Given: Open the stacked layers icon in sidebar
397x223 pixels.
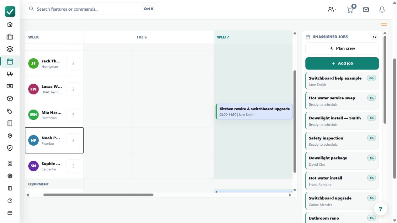Looking at the screenshot, I should coord(10,49).
